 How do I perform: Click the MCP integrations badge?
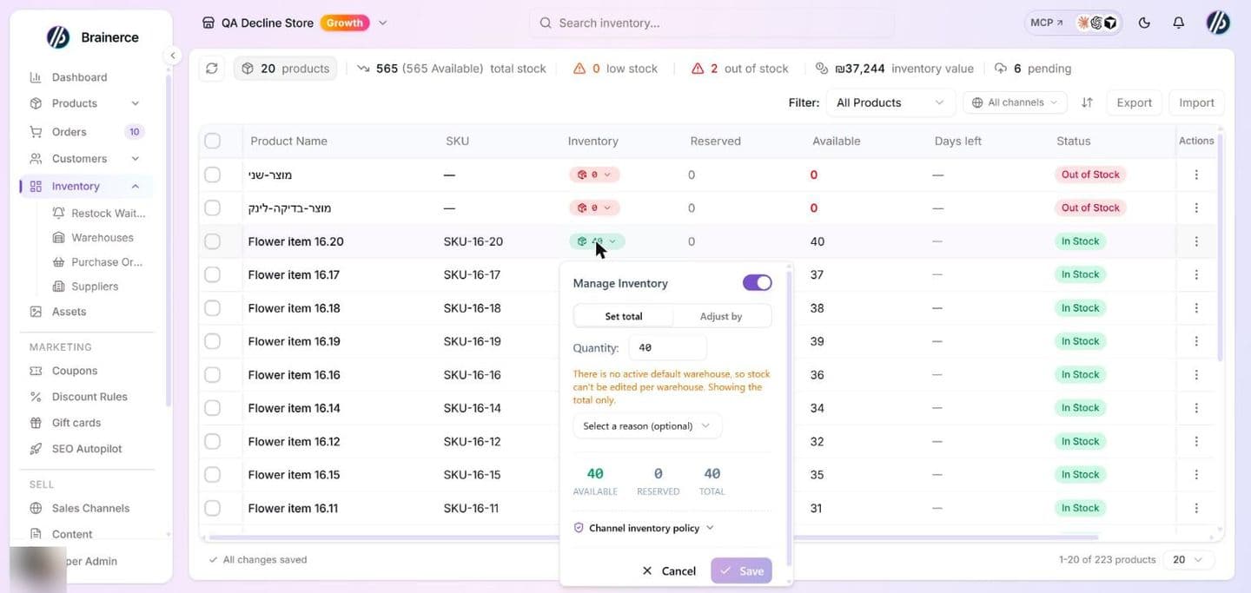point(1073,23)
